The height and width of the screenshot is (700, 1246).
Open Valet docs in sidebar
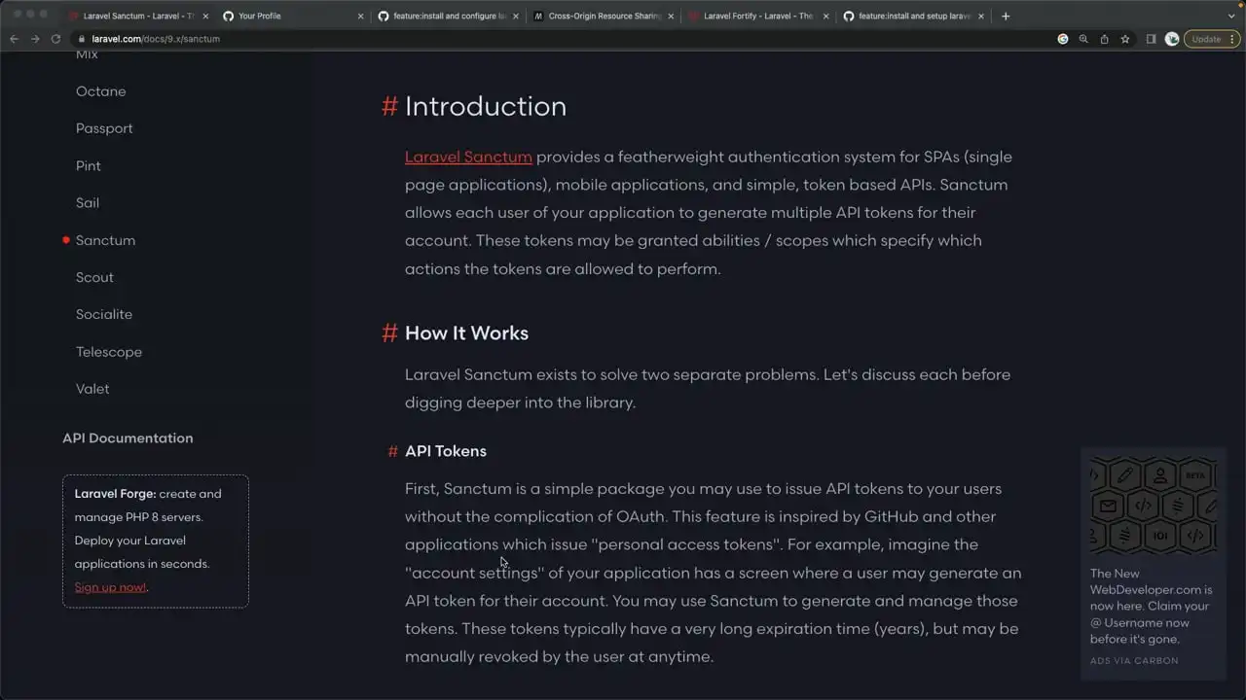tap(92, 389)
